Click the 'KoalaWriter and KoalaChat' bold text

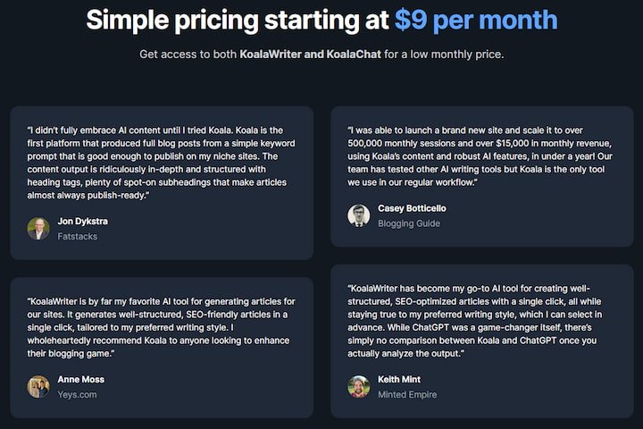311,55
